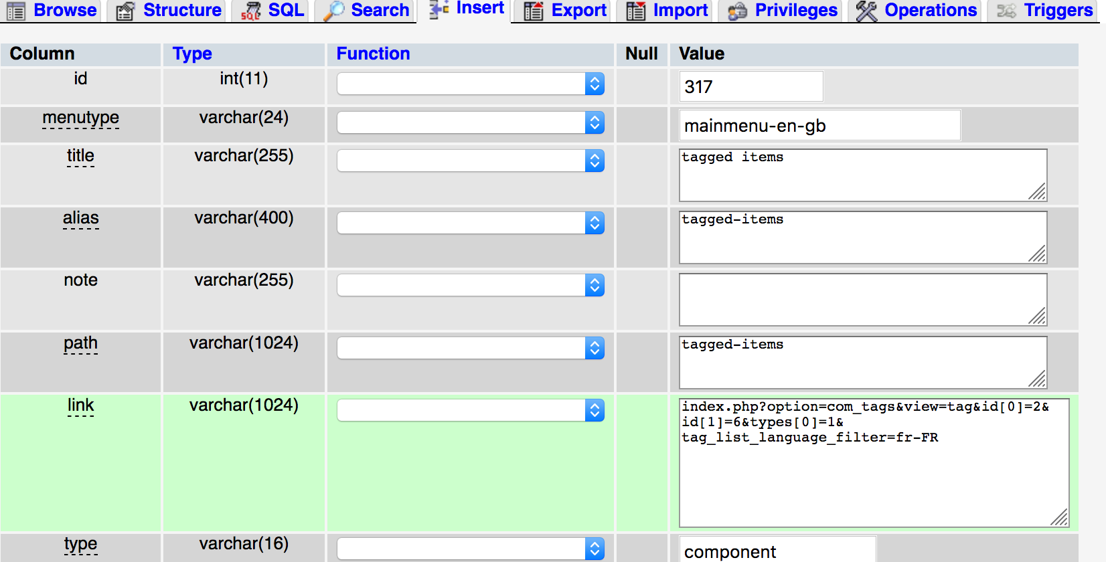Click the Insert tab icon
Image resolution: width=1106 pixels, height=562 pixels.
(x=439, y=9)
